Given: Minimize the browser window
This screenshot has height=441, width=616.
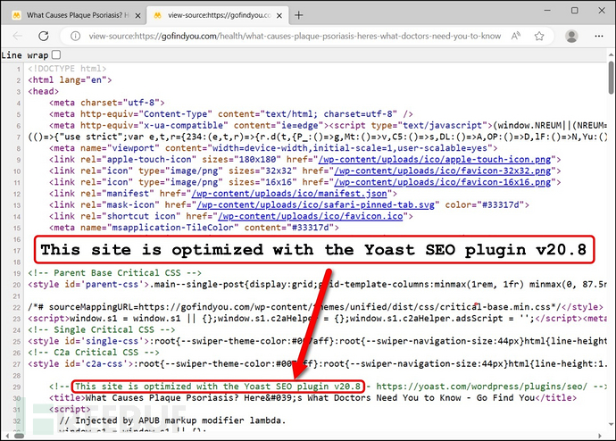Looking at the screenshot, I should 547,11.
